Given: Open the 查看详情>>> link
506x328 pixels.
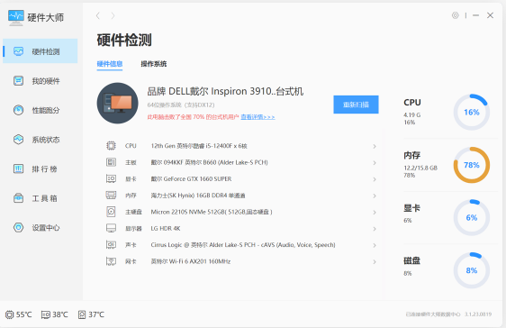Looking at the screenshot, I should click(258, 117).
